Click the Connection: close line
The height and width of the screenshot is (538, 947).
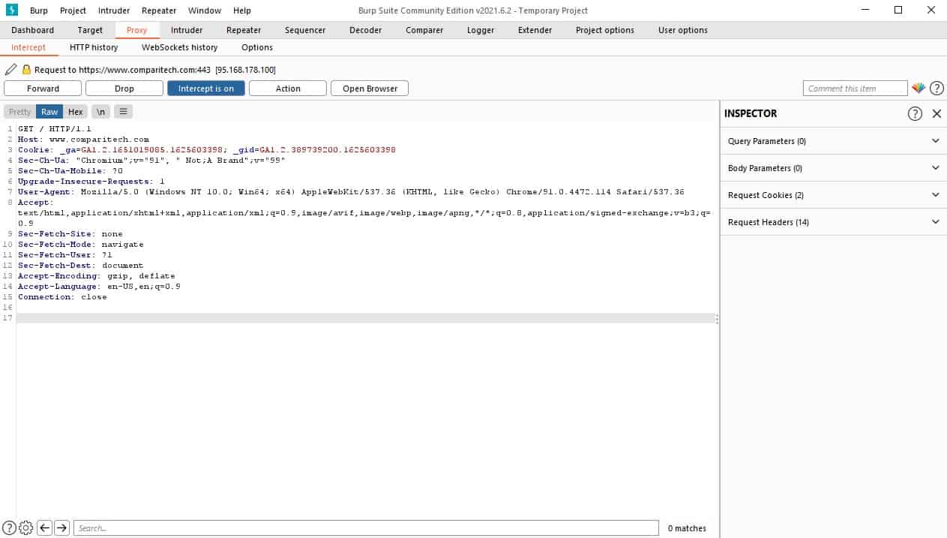[62, 297]
